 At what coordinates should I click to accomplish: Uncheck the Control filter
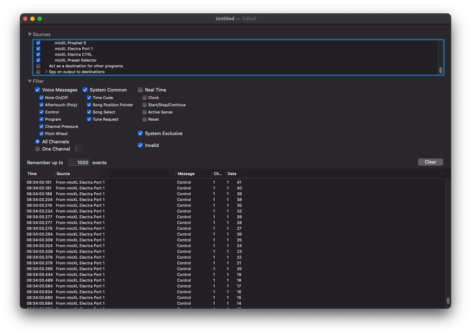pos(41,112)
